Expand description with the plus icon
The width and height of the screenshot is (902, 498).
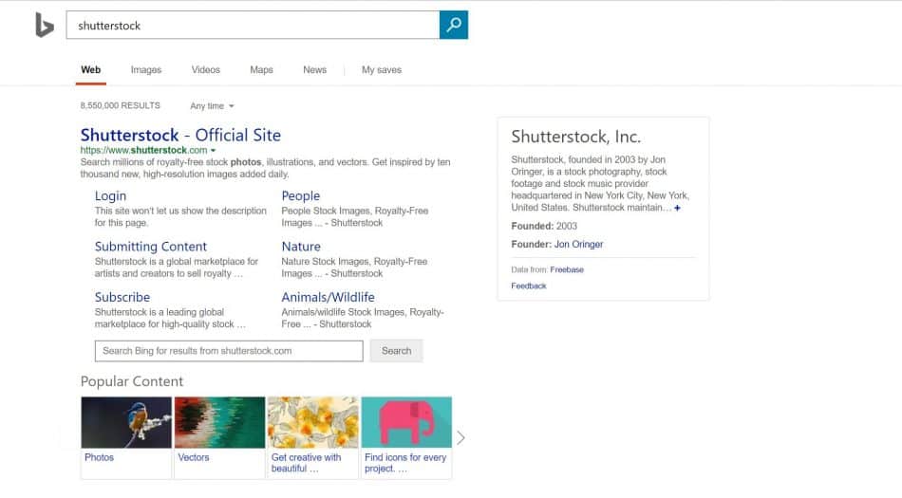click(x=677, y=208)
